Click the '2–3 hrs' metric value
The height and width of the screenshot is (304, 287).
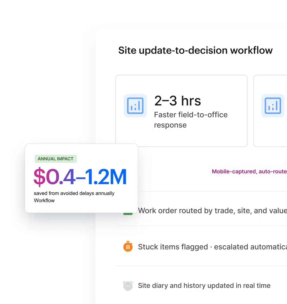pyautogui.click(x=177, y=101)
